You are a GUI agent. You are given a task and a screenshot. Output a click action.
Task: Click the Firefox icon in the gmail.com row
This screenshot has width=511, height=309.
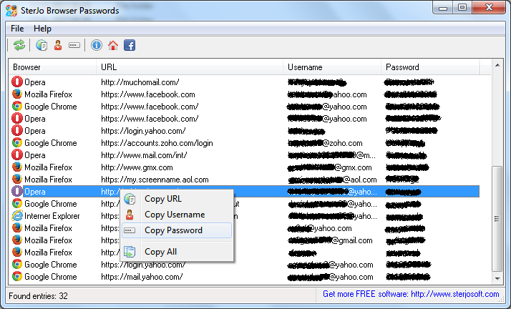pyautogui.click(x=17, y=240)
